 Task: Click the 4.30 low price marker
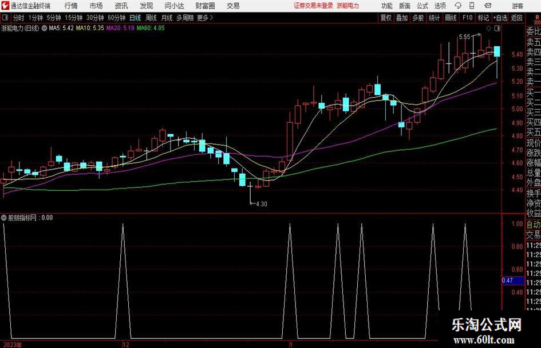[262, 204]
